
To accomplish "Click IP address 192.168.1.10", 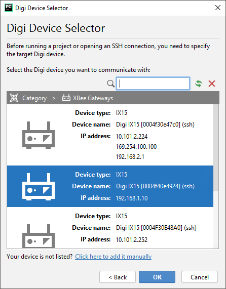I will coord(132,198).
